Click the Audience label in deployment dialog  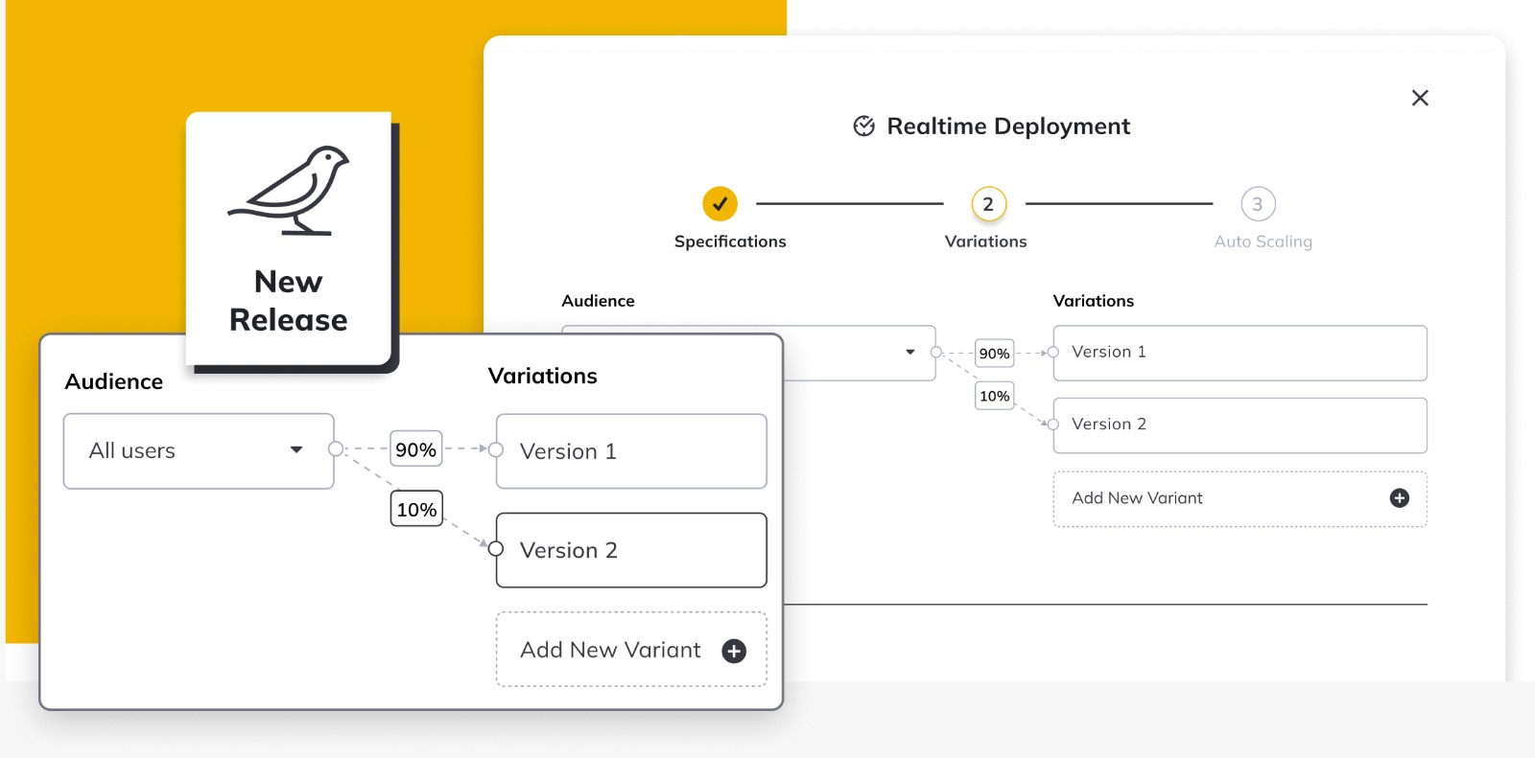coord(598,301)
